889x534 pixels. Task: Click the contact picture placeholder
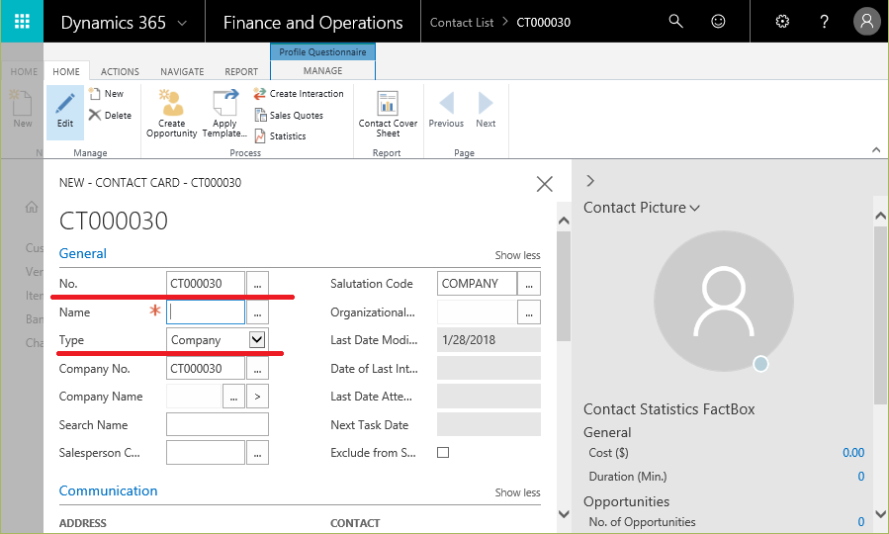tap(724, 301)
